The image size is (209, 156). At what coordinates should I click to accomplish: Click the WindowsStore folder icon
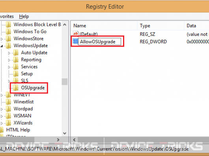[9, 39]
